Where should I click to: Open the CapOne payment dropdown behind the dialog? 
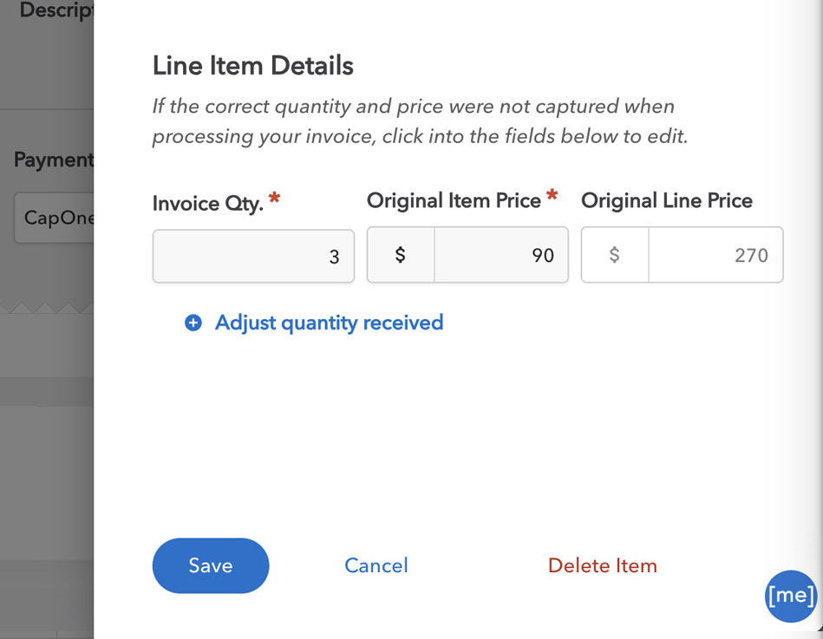click(x=54, y=218)
